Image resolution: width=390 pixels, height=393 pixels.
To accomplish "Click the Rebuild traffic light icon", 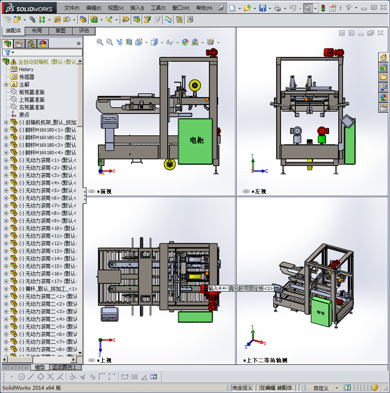I will (323, 8).
